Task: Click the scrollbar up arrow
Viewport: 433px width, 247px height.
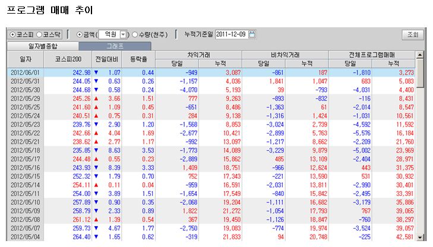Action: click(420, 55)
